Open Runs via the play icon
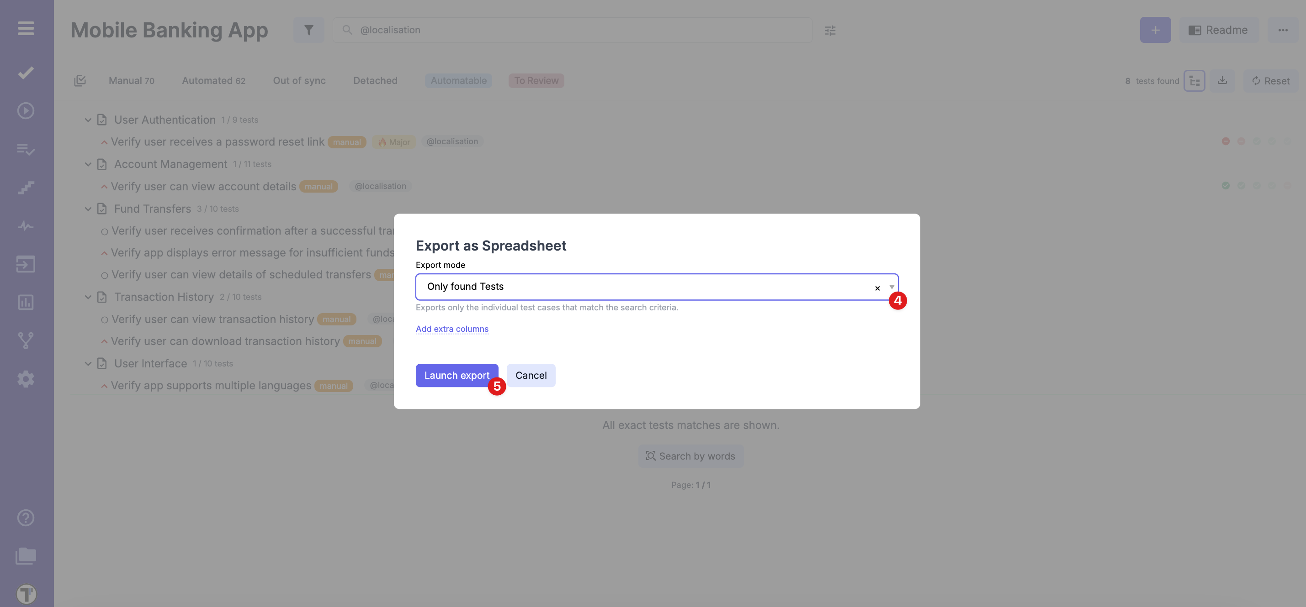Viewport: 1306px width, 607px height. [25, 110]
